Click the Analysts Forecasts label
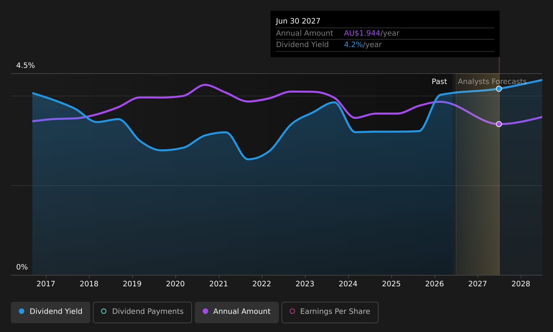This screenshot has width=553, height=332. pyautogui.click(x=492, y=82)
